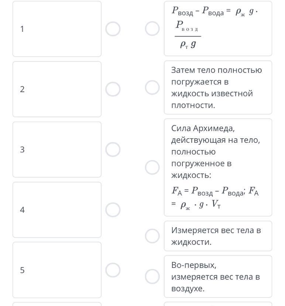Click the numbered box labeled 1
285x306 pixels.
point(57,29)
